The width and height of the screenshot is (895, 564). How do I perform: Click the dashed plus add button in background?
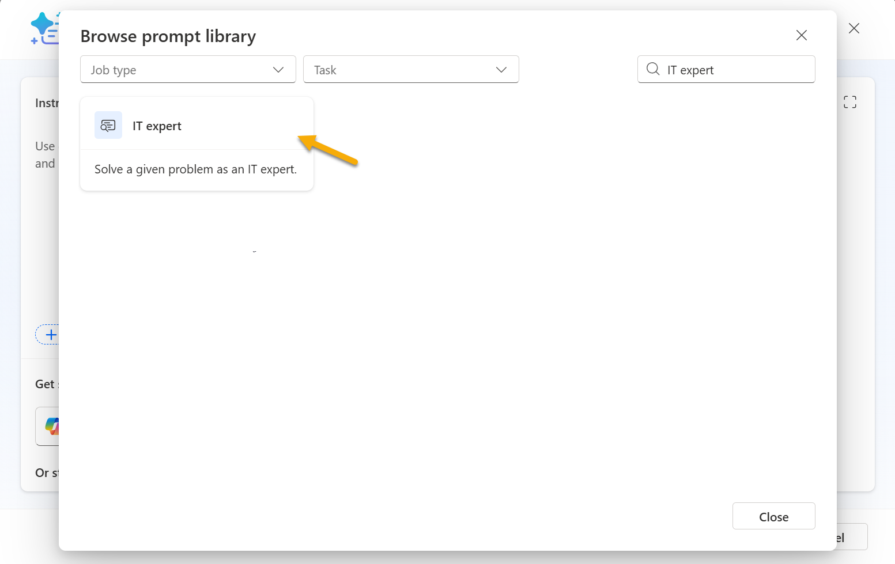[x=48, y=335]
